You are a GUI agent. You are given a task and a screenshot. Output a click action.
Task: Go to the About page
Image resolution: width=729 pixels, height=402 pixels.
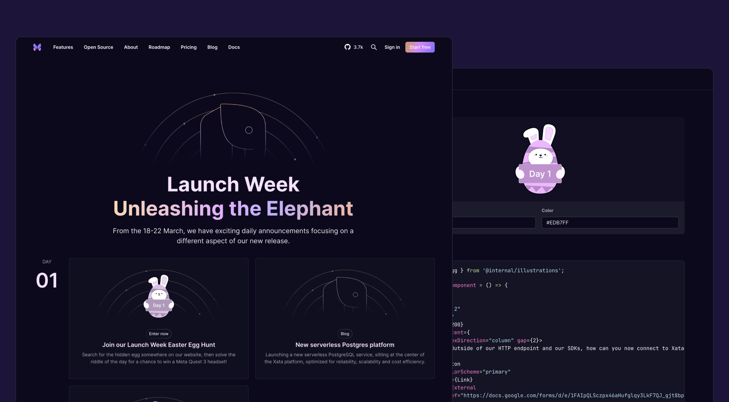coord(131,47)
